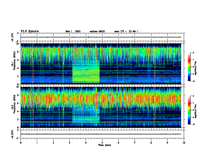Click the "-9" tick on the ch.1 color bar
This screenshot has width=207, height=160.
tap(193, 74)
